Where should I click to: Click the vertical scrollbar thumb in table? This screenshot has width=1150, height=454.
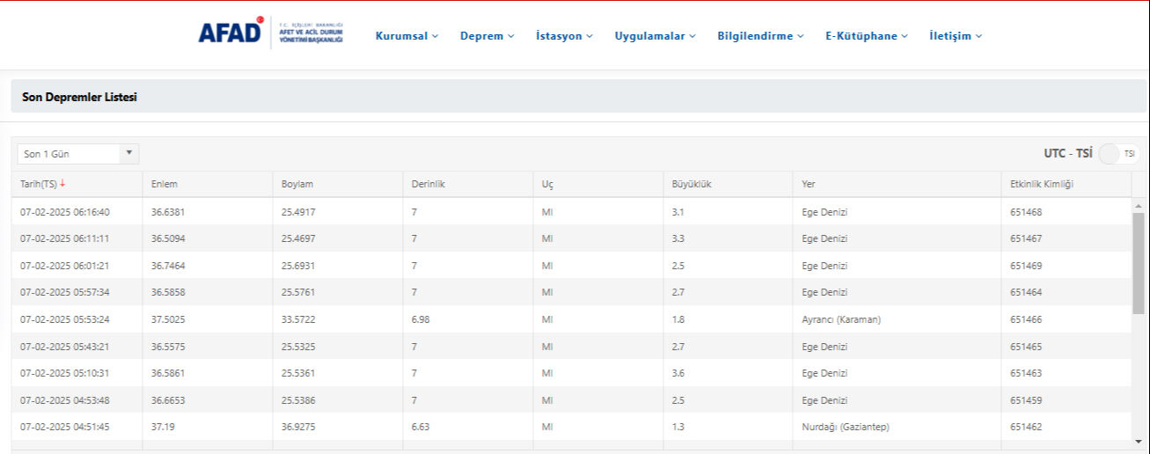tap(1139, 260)
